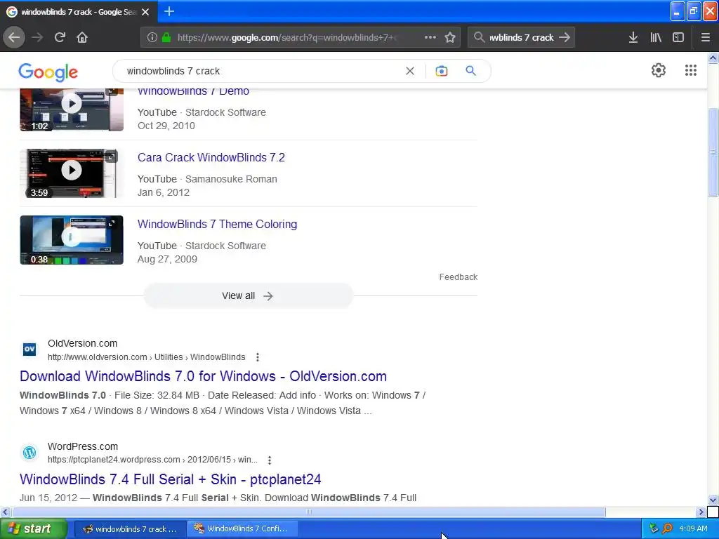Viewport: 719px width, 539px height.
Task: Click the green secure padlock icon
Action: click(x=166, y=37)
